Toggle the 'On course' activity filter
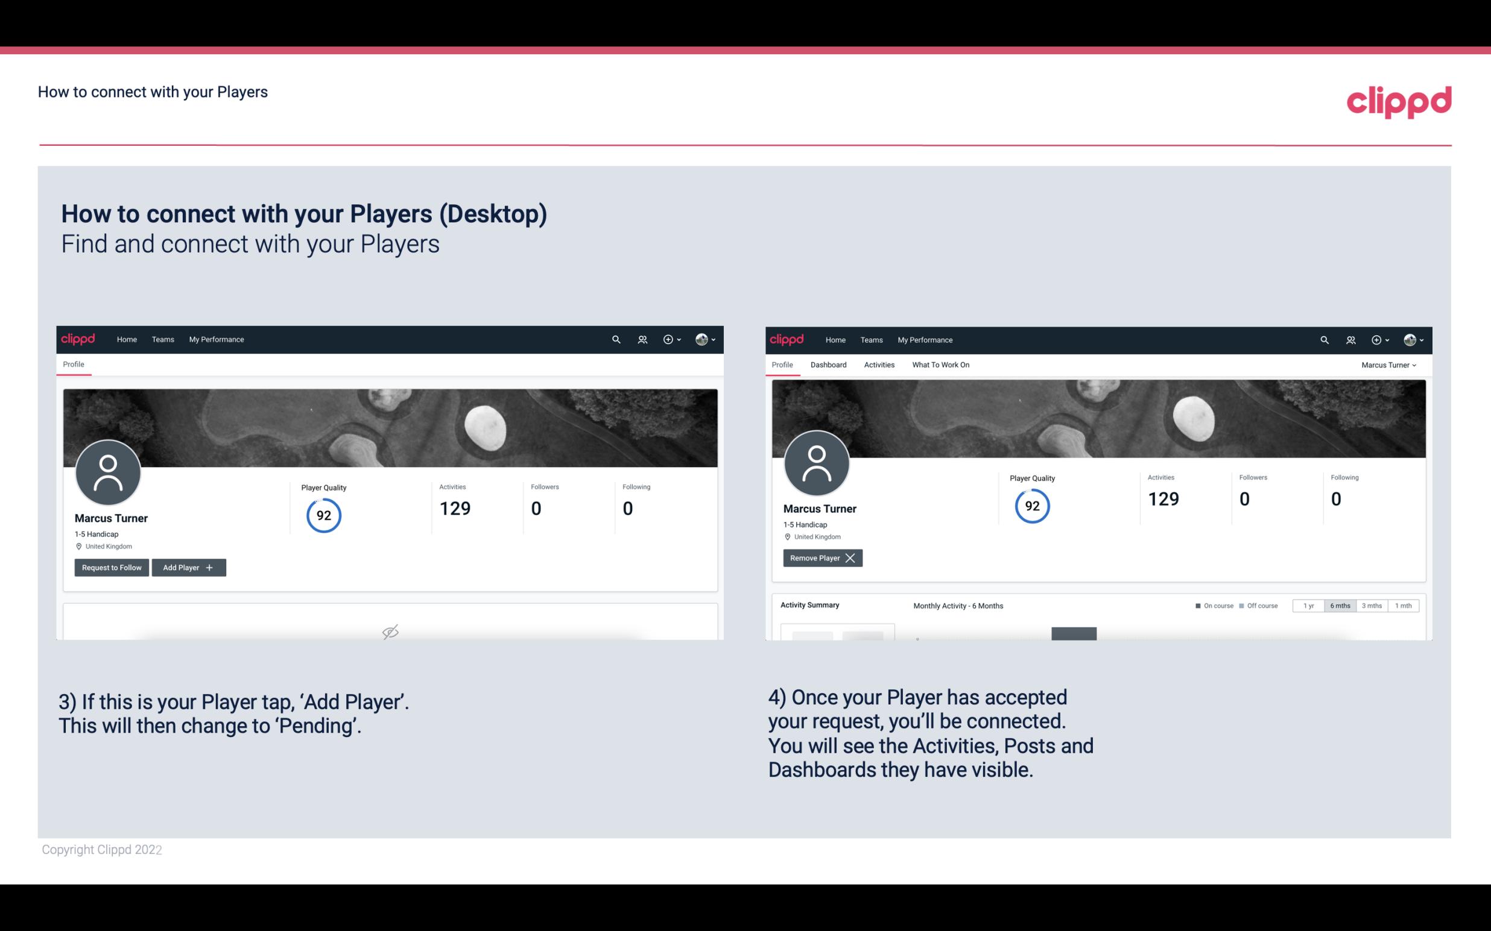Image resolution: width=1491 pixels, height=931 pixels. [x=1210, y=605]
